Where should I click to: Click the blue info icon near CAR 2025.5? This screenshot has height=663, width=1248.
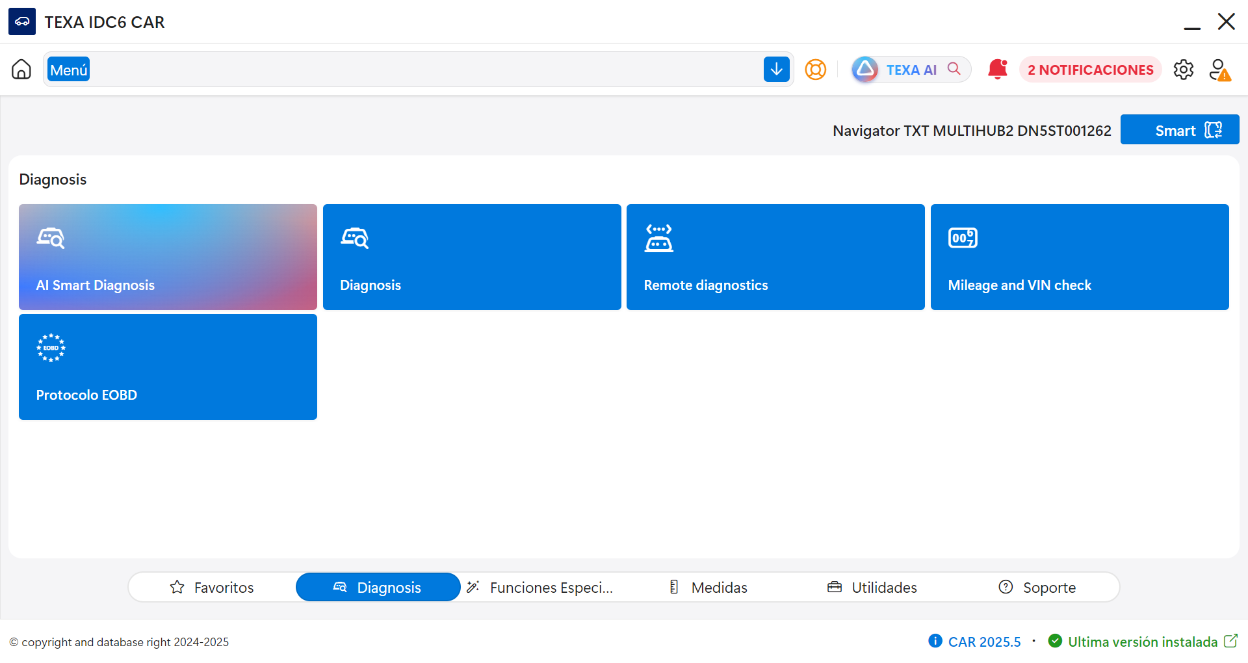935,641
